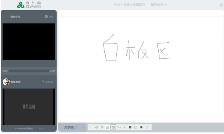Expand the 辅导内容 dropdown
The image size is (224, 134).
(159, 5)
